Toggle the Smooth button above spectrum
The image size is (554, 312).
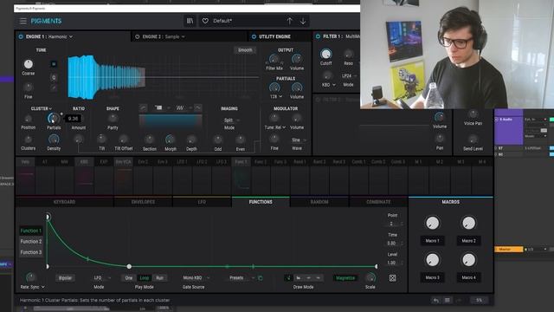[x=245, y=50]
